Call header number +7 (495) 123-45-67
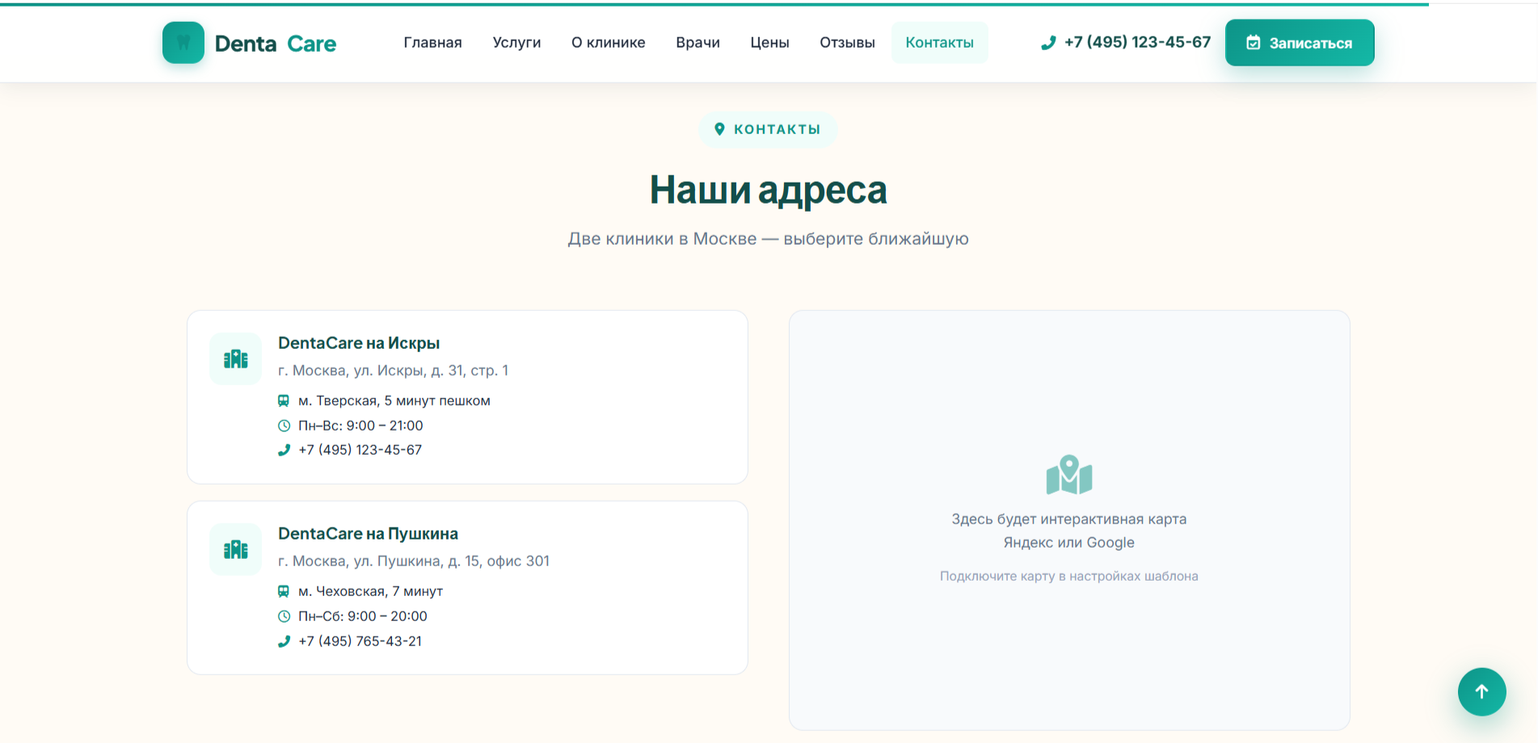This screenshot has width=1538, height=743. click(1137, 42)
